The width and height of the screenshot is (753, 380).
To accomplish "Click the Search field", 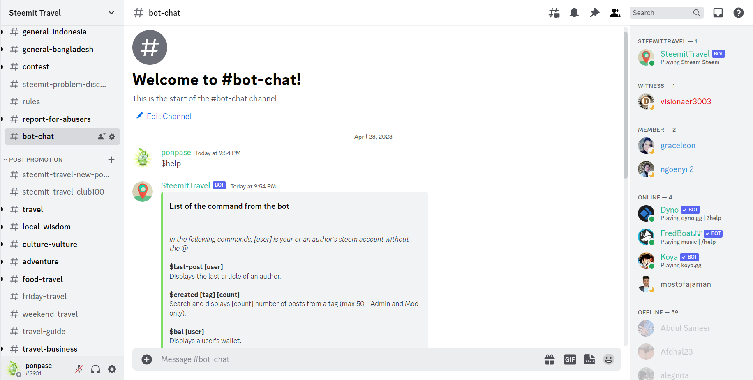I will [662, 13].
